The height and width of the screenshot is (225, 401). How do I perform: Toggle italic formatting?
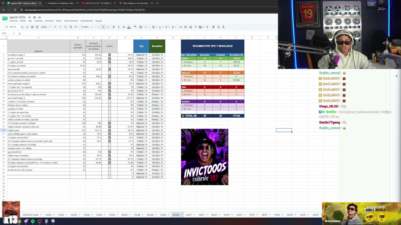(x=118, y=27)
